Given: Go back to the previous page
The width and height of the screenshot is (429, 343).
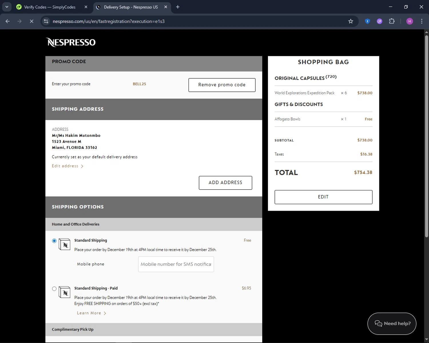Looking at the screenshot, I should pyautogui.click(x=8, y=21).
